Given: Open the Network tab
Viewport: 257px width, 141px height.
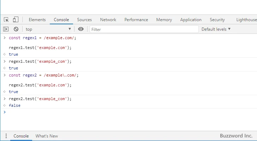Looking at the screenshot, I should 108,20.
